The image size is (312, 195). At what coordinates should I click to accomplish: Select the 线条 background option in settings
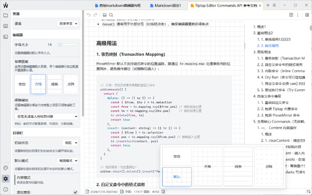coord(55,84)
